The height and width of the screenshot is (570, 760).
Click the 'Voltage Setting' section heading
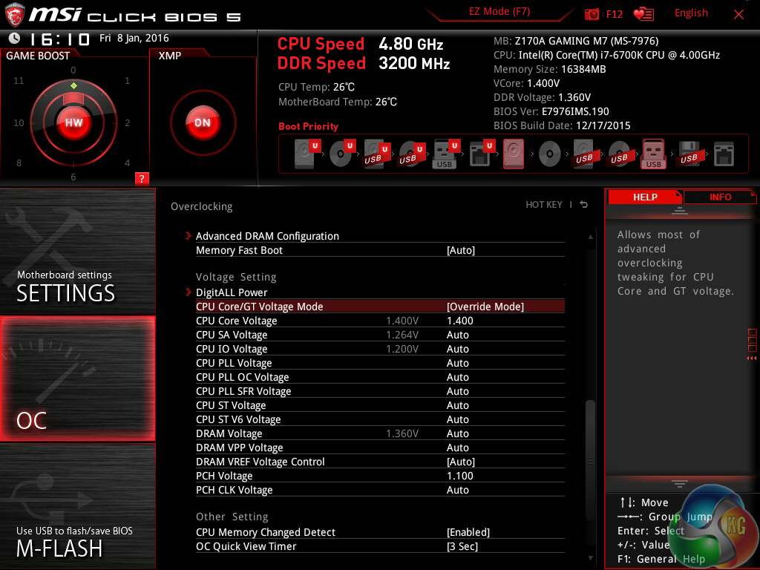pyautogui.click(x=236, y=277)
